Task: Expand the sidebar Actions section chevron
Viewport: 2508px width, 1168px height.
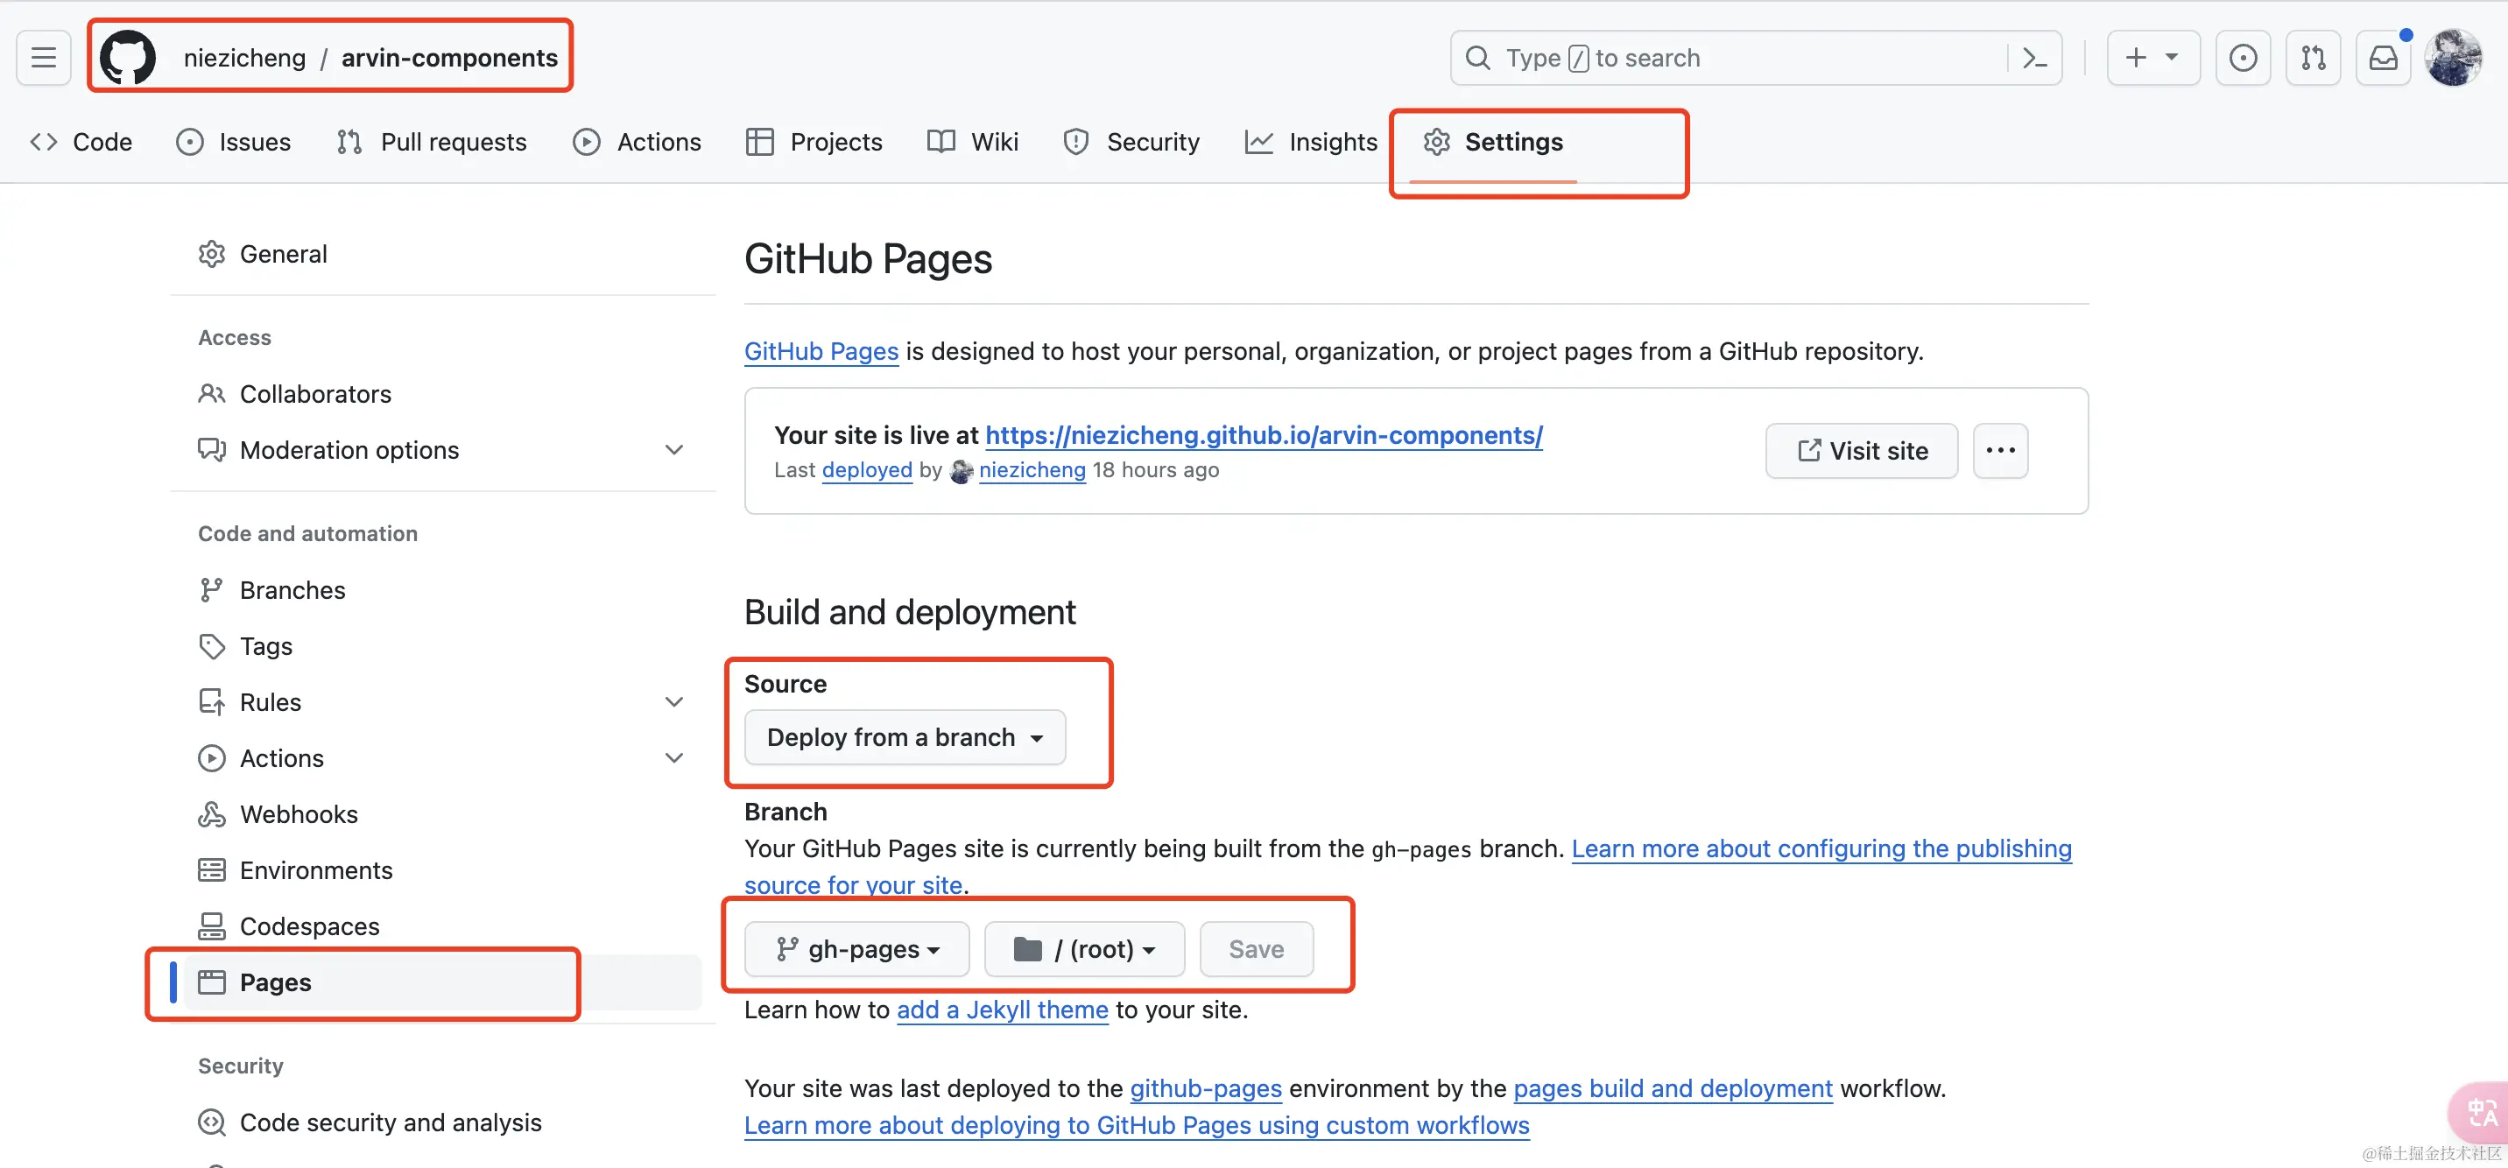Action: pos(673,758)
